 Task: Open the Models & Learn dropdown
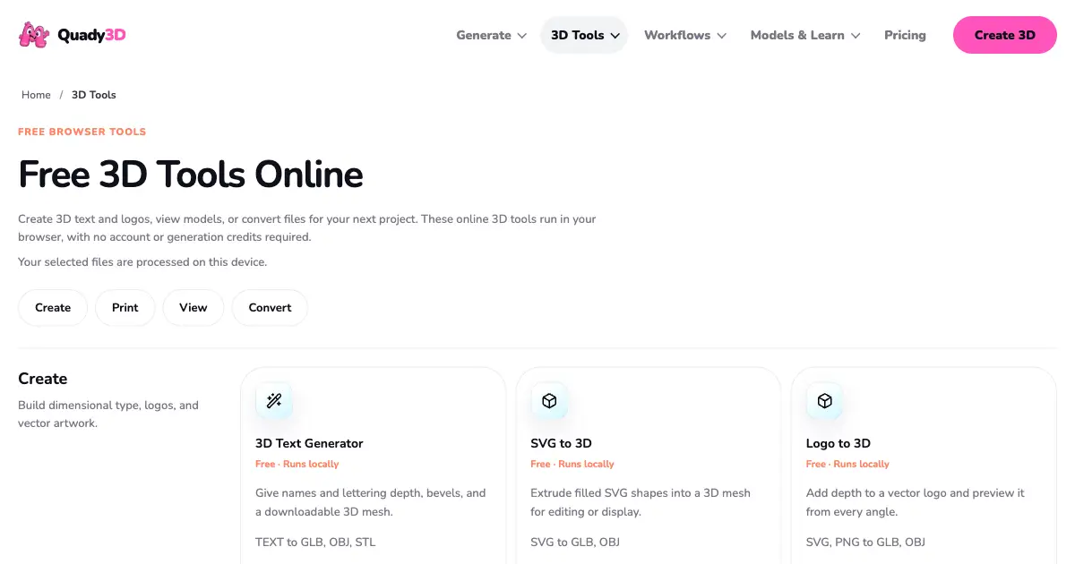805,35
